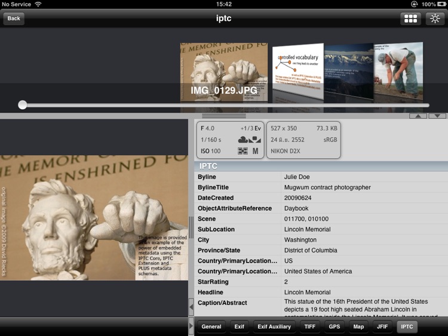Click the down arrow panel button
Screen dimensions: 448x336
click(437, 116)
